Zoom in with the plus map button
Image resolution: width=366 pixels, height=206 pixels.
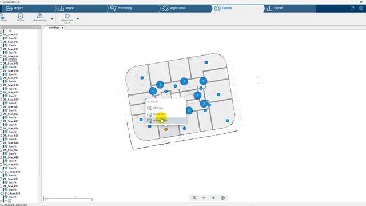[213, 198]
